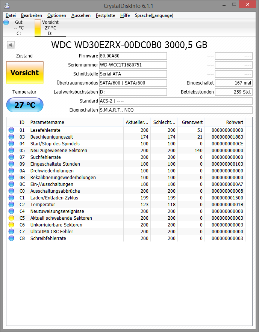Click status orb for Schreibfehlerrate row
Viewport: 259px width, 332px height.
tap(11, 238)
